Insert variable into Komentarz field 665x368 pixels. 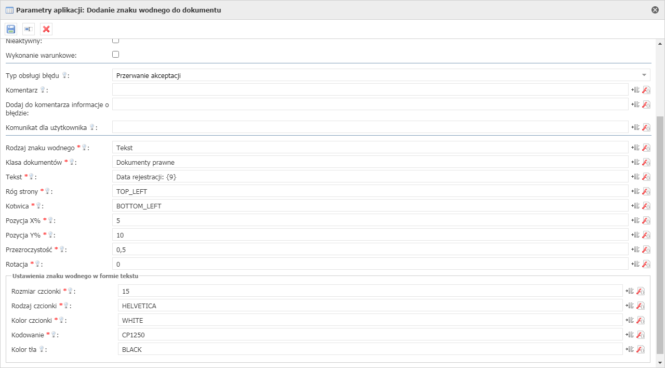click(635, 89)
